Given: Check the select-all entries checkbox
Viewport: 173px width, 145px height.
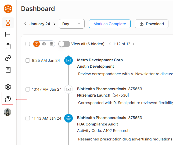Looking at the screenshot, I should [x=28, y=44].
